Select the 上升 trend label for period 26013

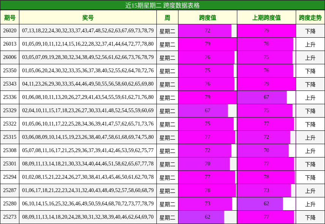tap(310, 44)
